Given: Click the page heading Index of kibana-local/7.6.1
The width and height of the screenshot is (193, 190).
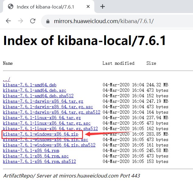Looking at the screenshot, I should click(x=84, y=40).
